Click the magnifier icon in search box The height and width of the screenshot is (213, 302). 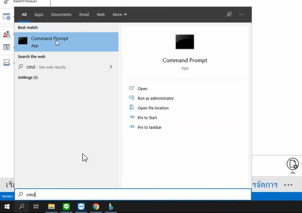coord(20,194)
